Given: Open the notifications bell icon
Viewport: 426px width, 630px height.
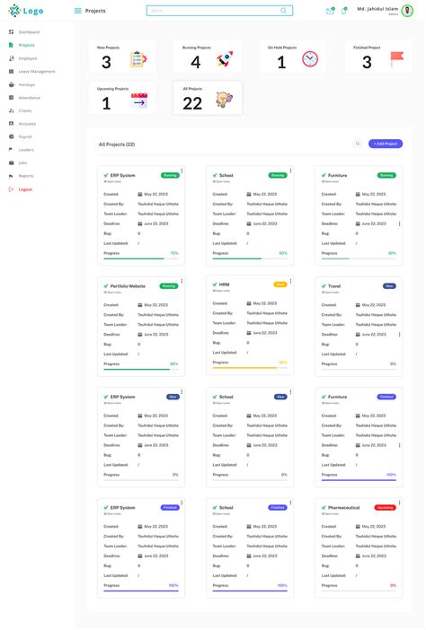Looking at the screenshot, I should coord(344,11).
